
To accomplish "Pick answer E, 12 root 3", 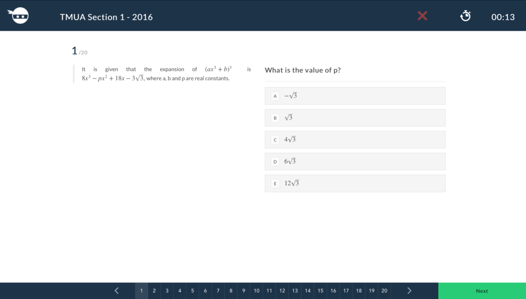I will [x=355, y=183].
